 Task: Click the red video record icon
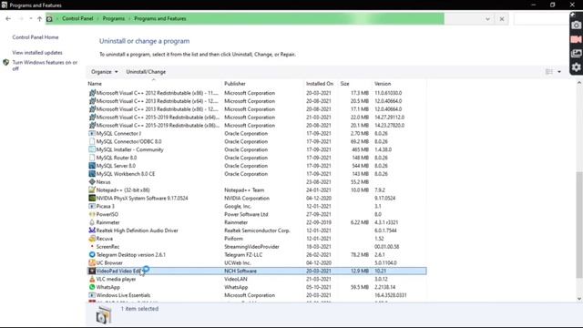[577, 39]
